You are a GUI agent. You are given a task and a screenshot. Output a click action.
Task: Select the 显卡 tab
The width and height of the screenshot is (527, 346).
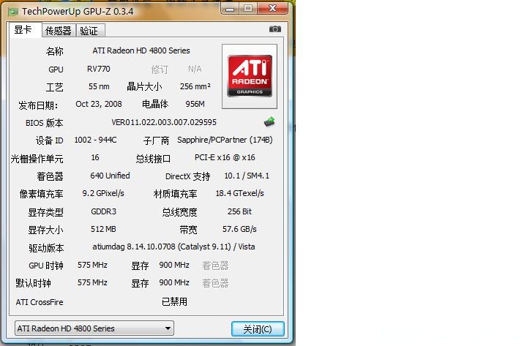24,30
